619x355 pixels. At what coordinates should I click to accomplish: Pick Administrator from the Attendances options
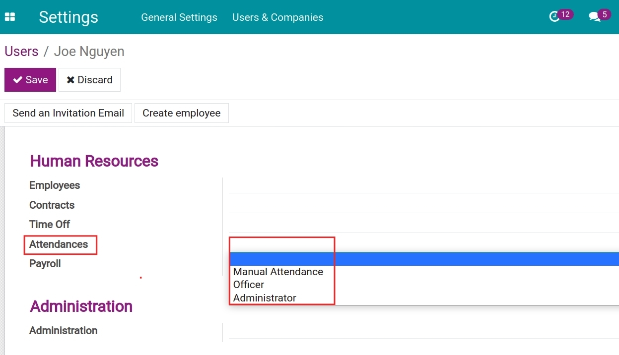265,298
